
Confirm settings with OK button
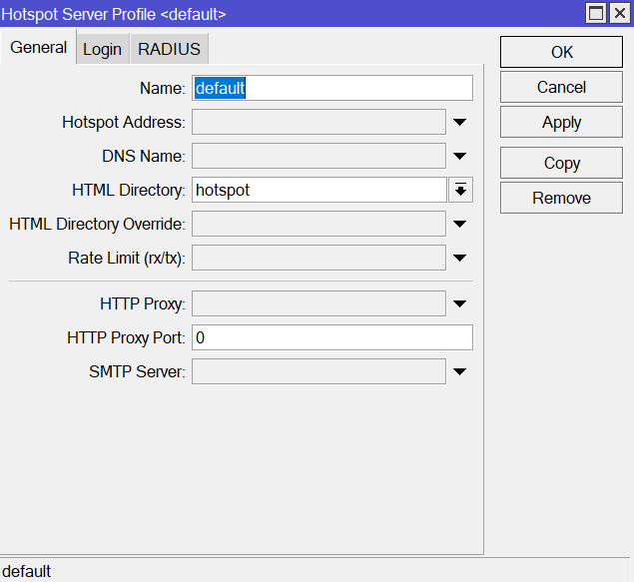tap(561, 52)
